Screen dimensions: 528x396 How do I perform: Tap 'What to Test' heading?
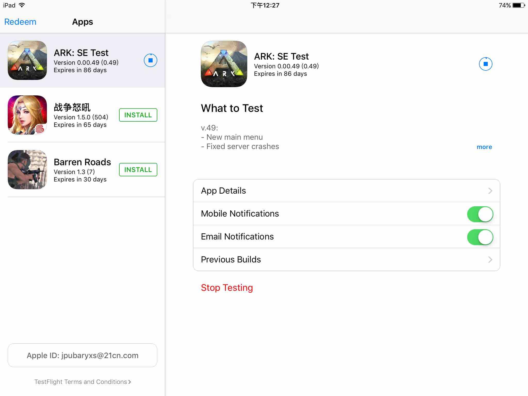point(232,108)
